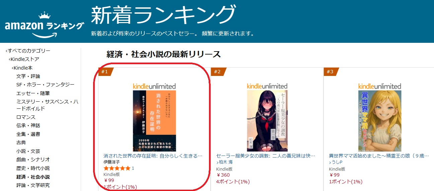
Task: Click the kindleunlimited badge above #3 book
Action: (380, 86)
